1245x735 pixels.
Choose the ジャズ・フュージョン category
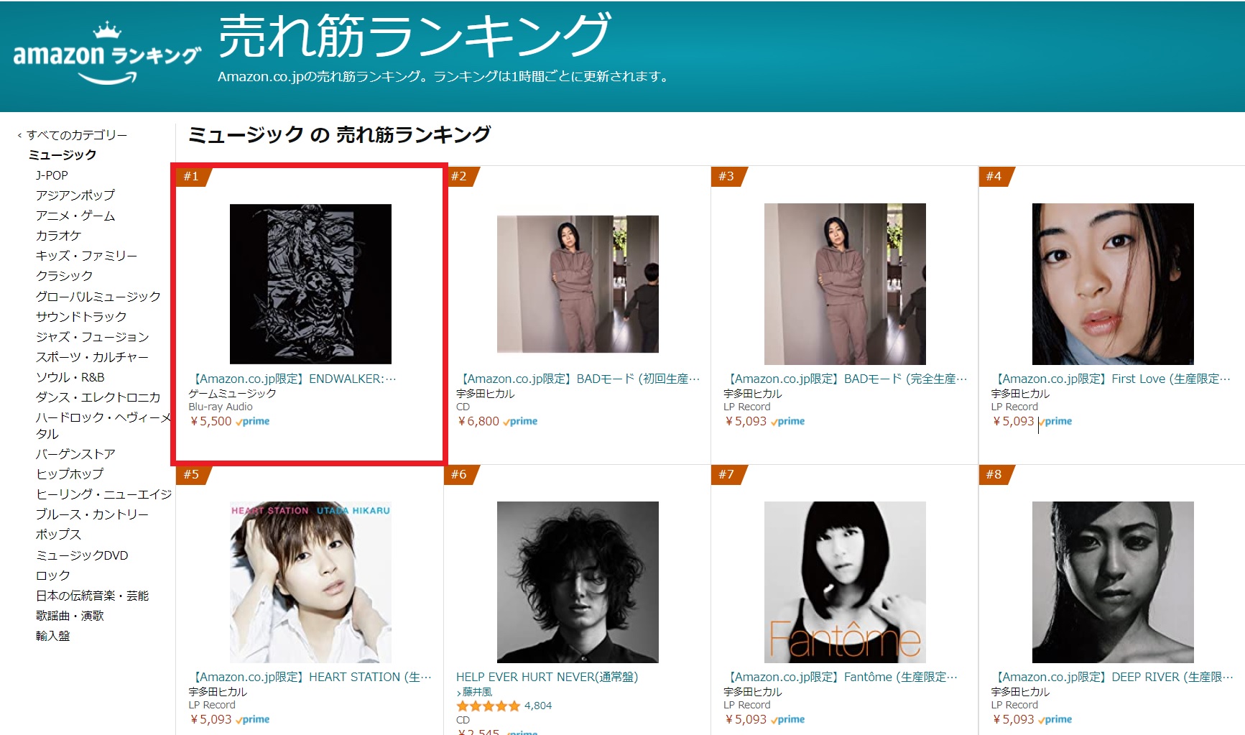tap(93, 336)
